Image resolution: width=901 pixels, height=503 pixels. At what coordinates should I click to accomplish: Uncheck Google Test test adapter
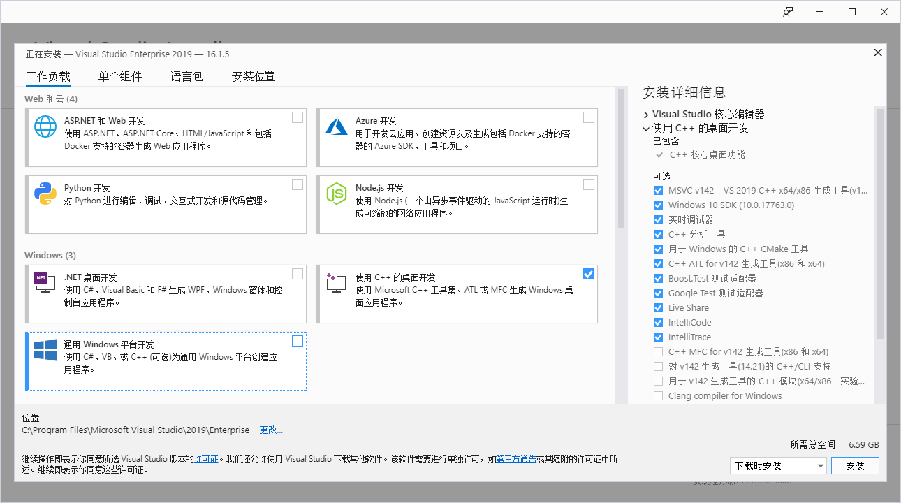tap(658, 293)
